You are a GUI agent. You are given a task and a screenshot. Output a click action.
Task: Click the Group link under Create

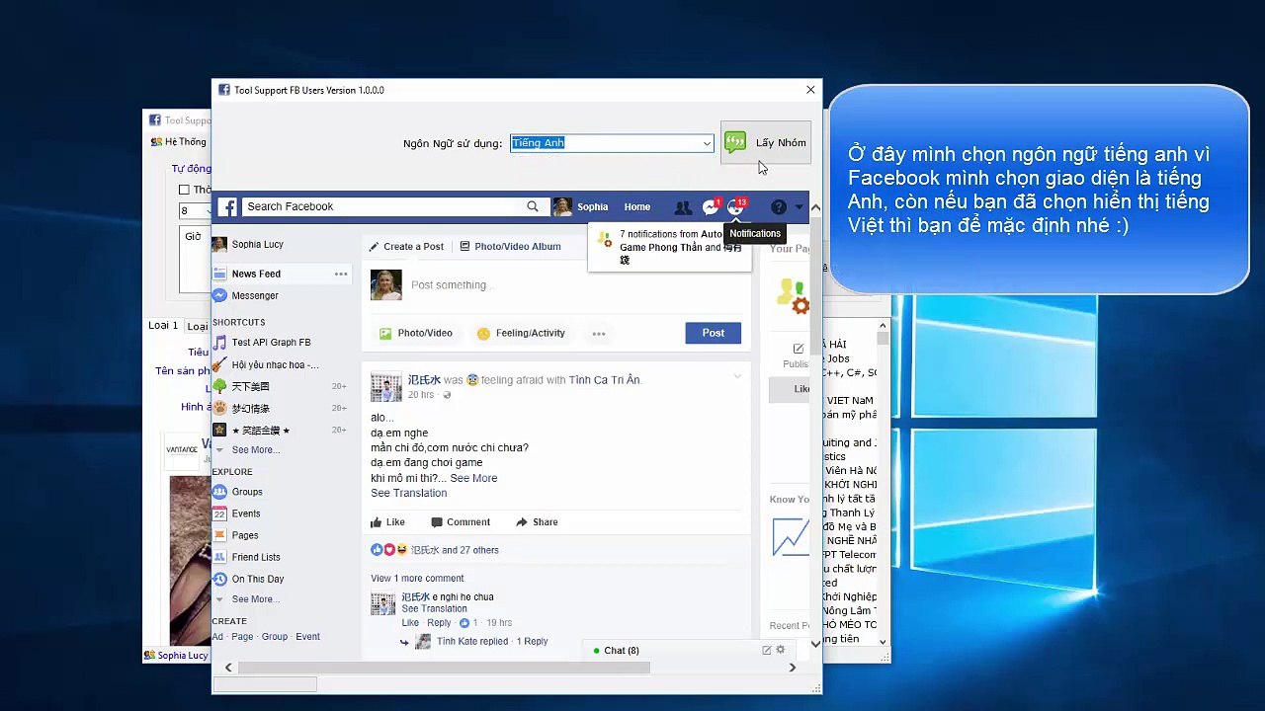(275, 637)
